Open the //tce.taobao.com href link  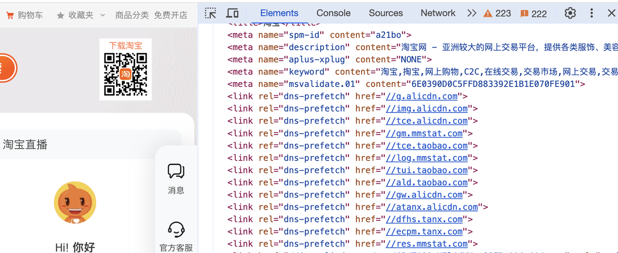(x=427, y=145)
